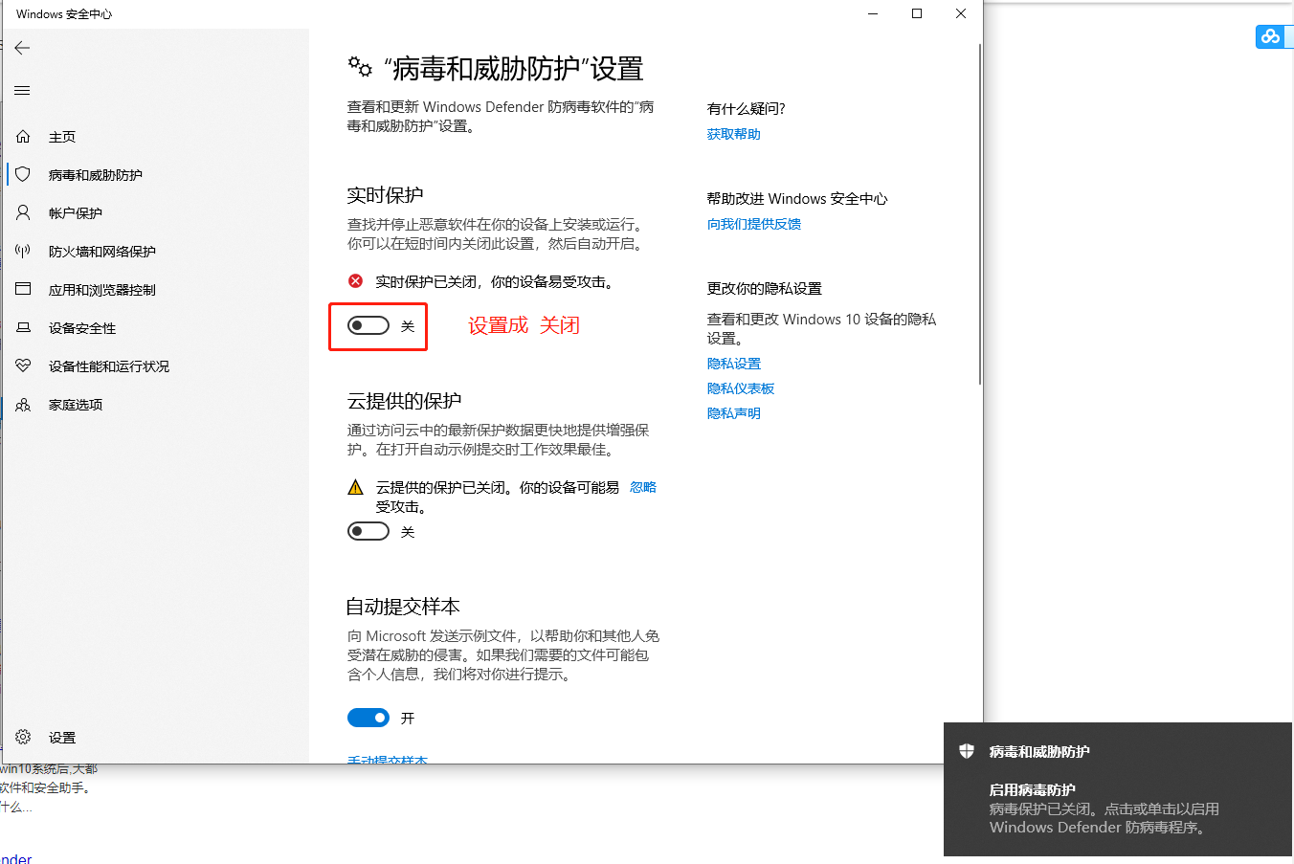Image resolution: width=1294 pixels, height=864 pixels.
Task: Minimize the Windows 安全中心 window
Action: pos(873,13)
